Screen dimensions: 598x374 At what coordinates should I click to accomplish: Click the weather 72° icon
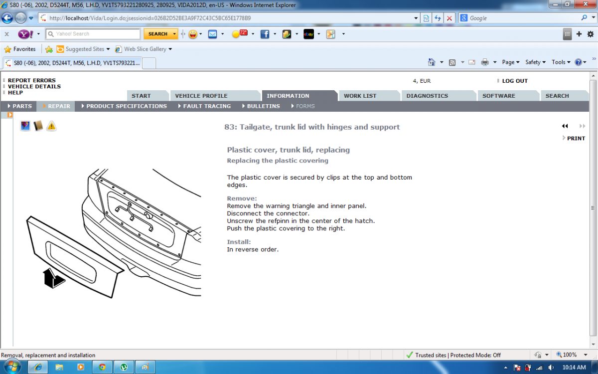click(240, 34)
